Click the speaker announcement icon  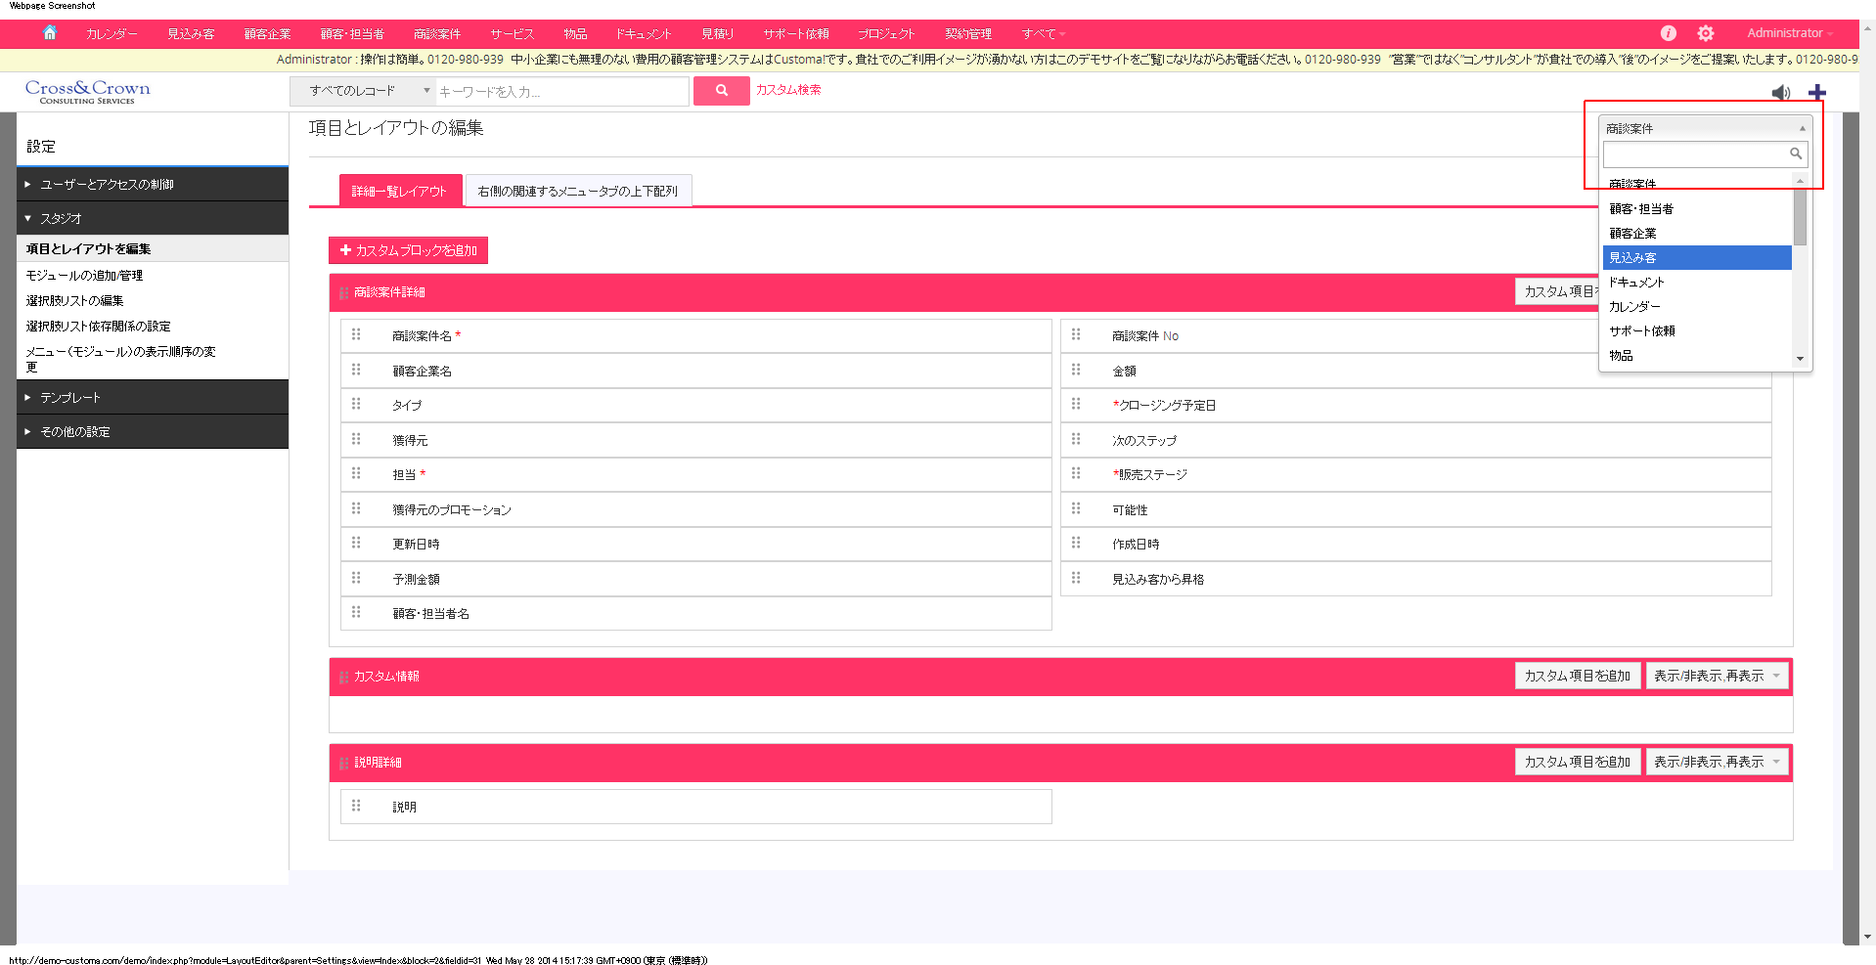tap(1780, 93)
